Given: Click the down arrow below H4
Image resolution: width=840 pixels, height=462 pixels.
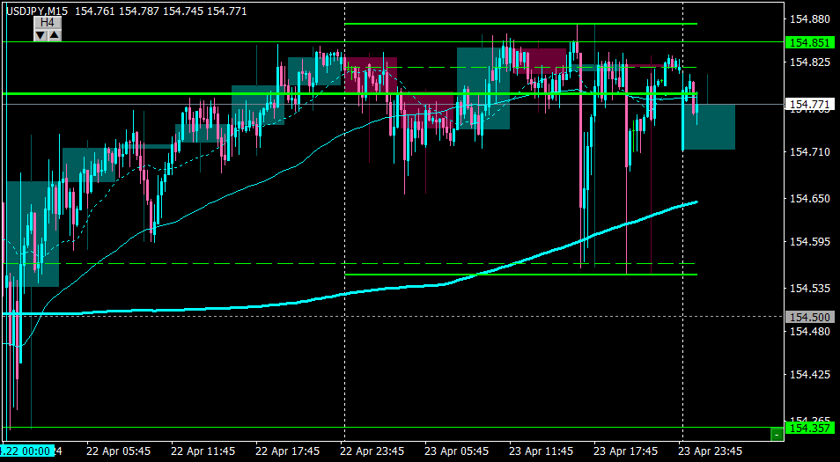Looking at the screenshot, I should pos(41,36).
